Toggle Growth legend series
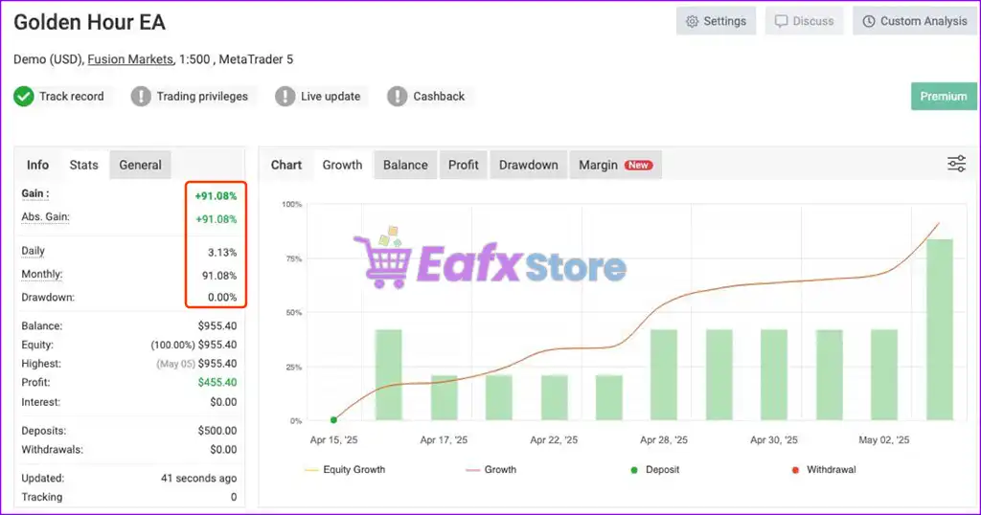The width and height of the screenshot is (981, 515). pos(491,469)
